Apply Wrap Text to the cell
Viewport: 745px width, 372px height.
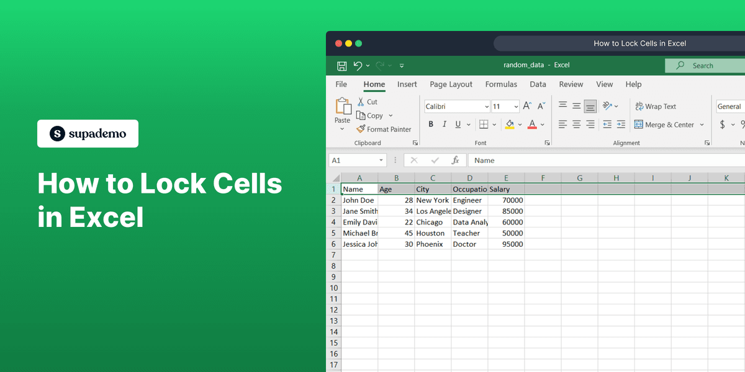click(x=656, y=106)
